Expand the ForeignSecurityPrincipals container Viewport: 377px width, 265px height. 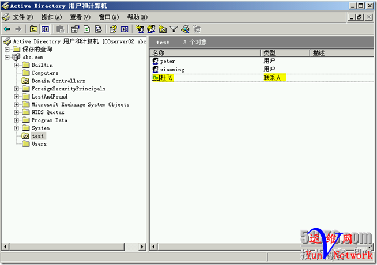click(16, 89)
